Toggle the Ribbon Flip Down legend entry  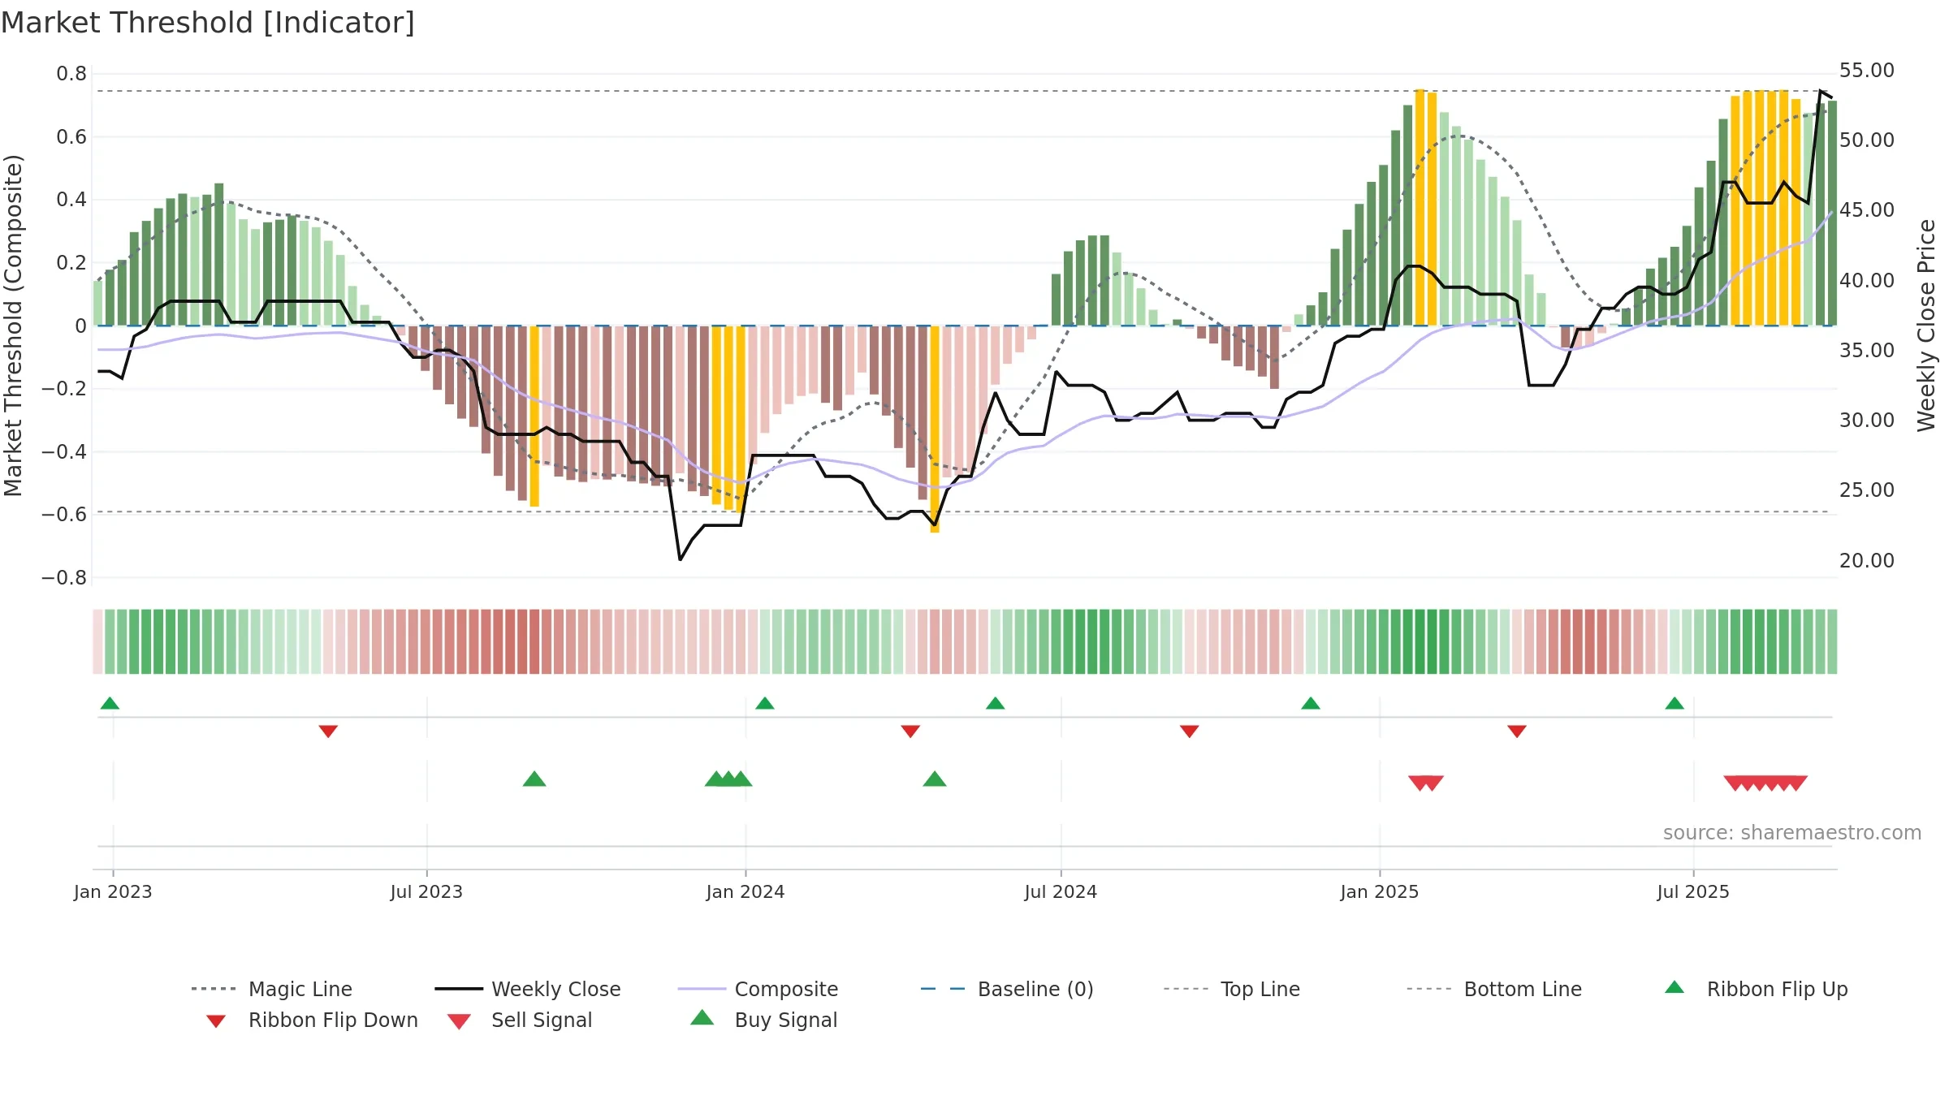312,1020
